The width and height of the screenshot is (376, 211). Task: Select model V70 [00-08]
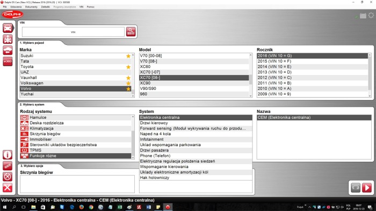pos(194,56)
